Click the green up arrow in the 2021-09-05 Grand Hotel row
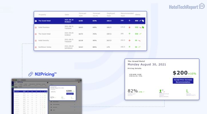Image resolution: width=207 pixels, height=114 pixels. (x=130, y=34)
